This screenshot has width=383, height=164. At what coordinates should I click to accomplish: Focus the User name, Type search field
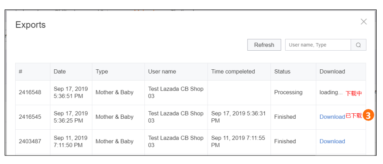pyautogui.click(x=318, y=45)
